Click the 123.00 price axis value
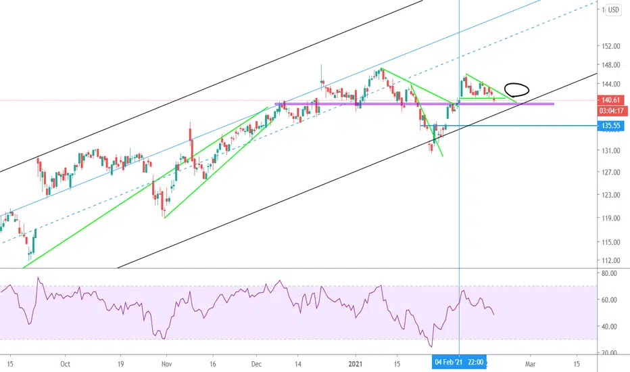The image size is (630, 372). coord(611,195)
